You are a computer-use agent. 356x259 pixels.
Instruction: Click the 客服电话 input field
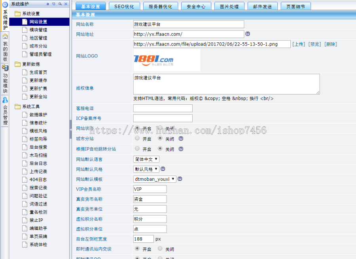[163, 108]
